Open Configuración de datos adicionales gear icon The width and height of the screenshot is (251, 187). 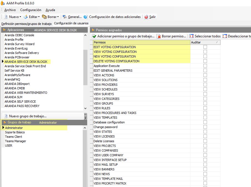(86, 17)
